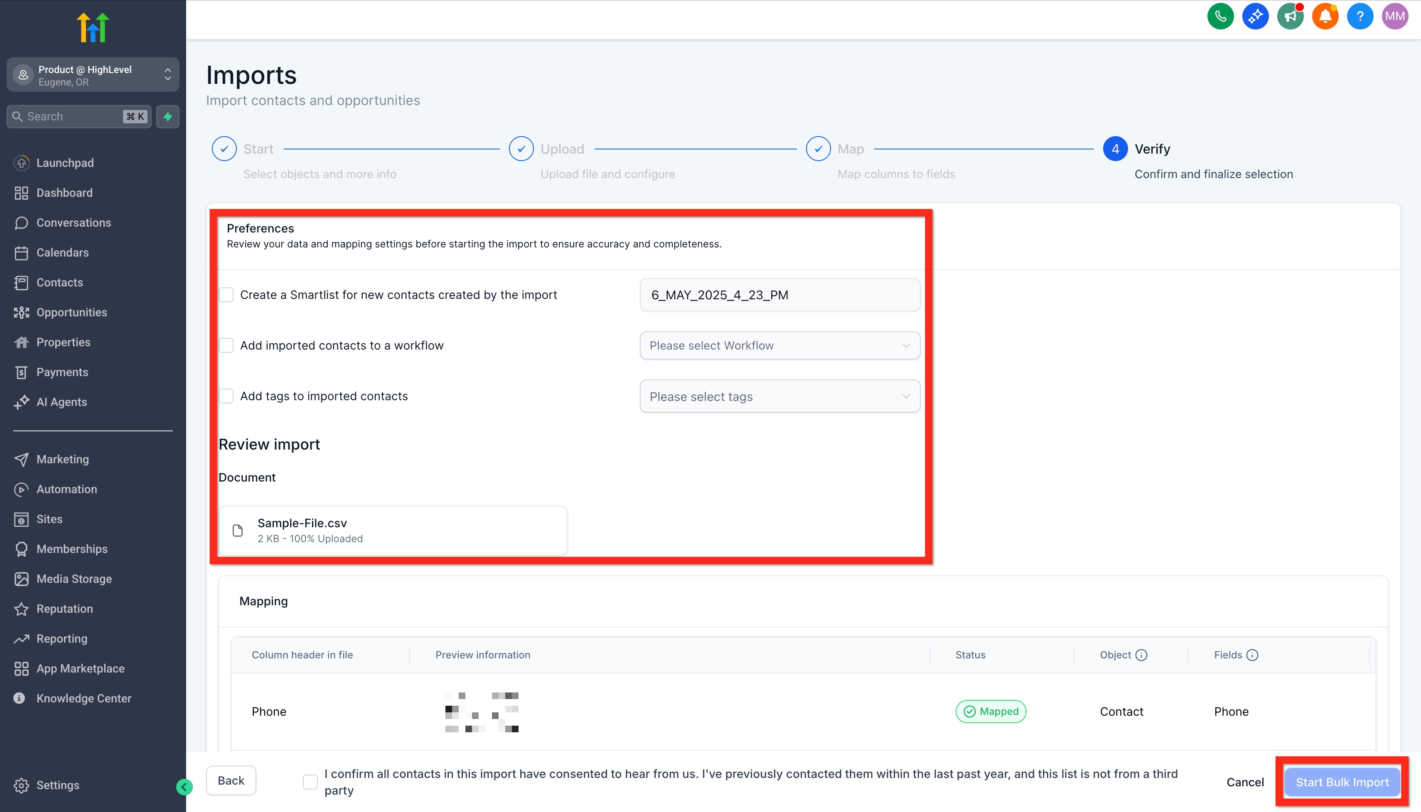
Task: Click the green phone dialer icon
Action: (1220, 16)
